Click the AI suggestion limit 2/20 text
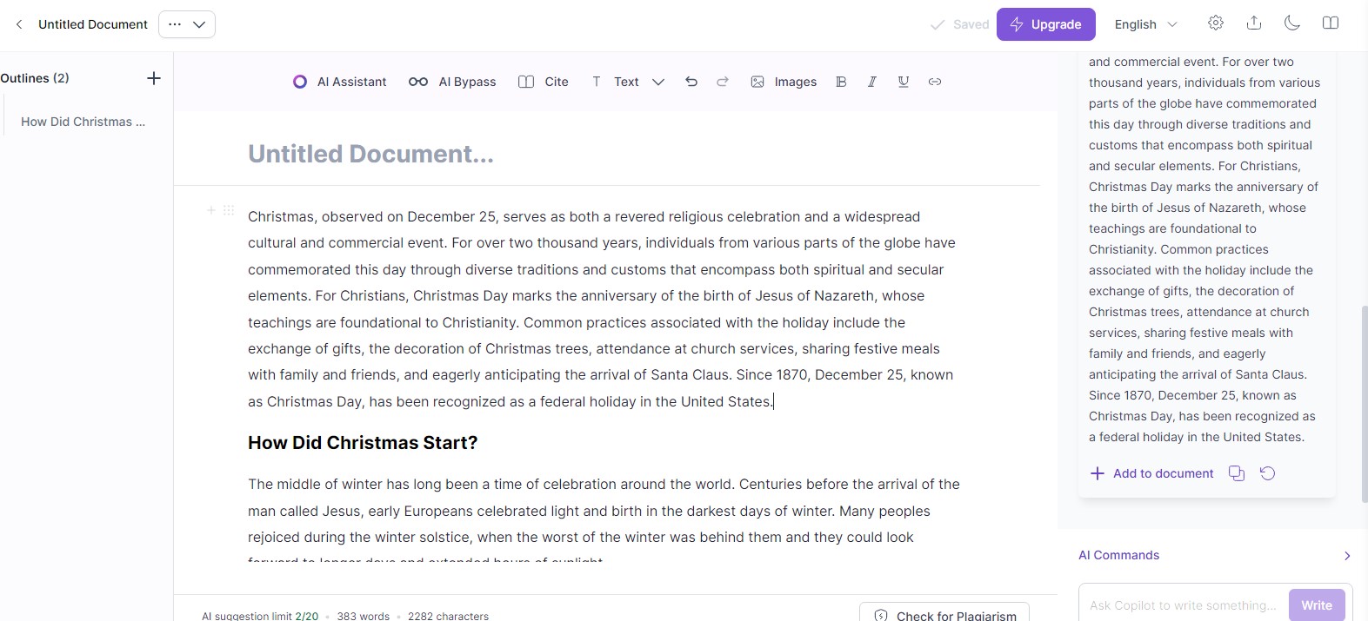Image resolution: width=1368 pixels, height=621 pixels. tap(260, 616)
